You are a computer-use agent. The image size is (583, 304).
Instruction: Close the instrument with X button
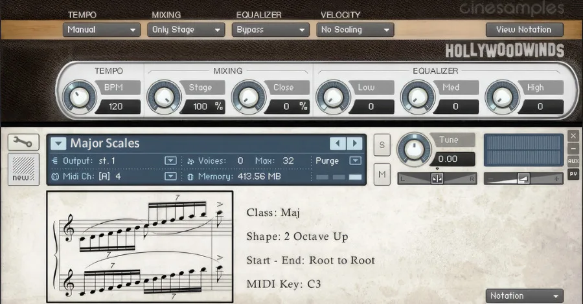tap(573, 136)
